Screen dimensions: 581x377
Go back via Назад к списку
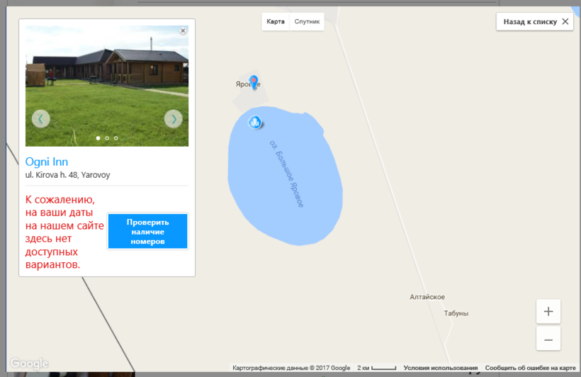point(535,22)
